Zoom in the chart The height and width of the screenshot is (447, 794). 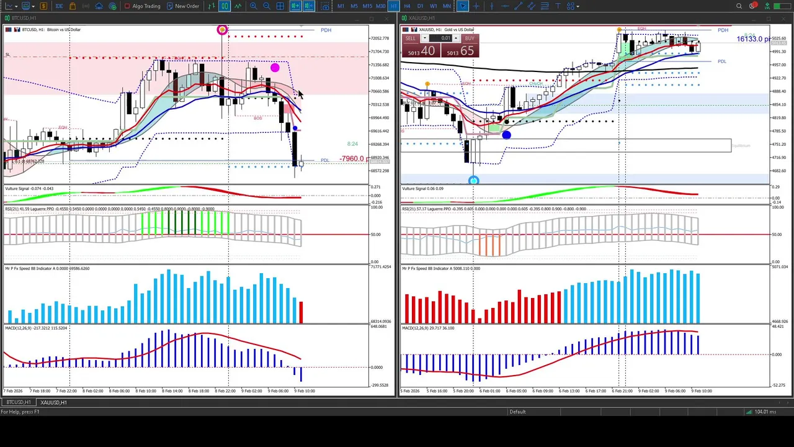click(x=254, y=6)
